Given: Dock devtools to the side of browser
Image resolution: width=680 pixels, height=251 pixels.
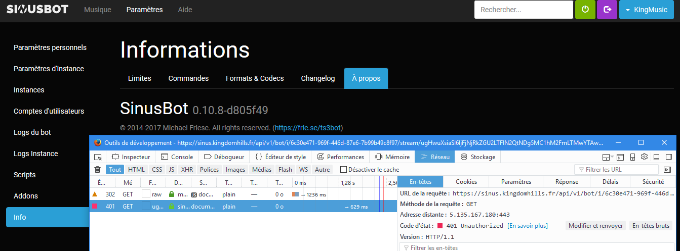Looking at the screenshot, I should pos(668,157).
